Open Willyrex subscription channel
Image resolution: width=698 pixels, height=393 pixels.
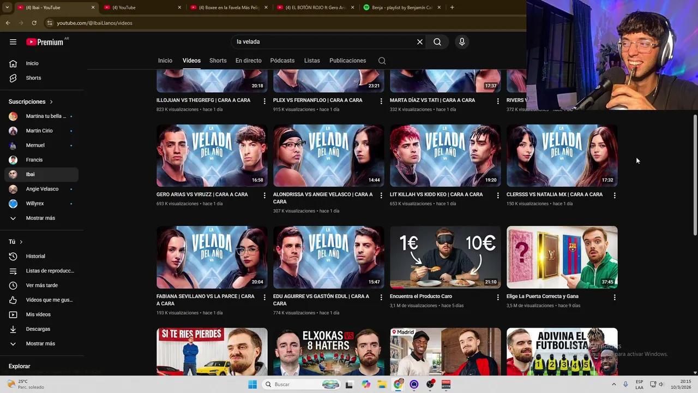41,204
